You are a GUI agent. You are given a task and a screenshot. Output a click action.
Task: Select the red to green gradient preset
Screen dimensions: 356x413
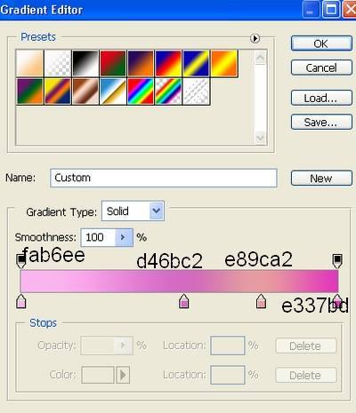pos(113,63)
